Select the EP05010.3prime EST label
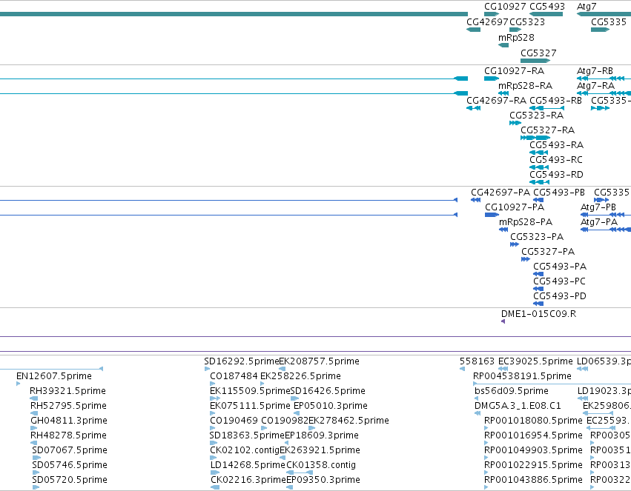 click(x=331, y=407)
